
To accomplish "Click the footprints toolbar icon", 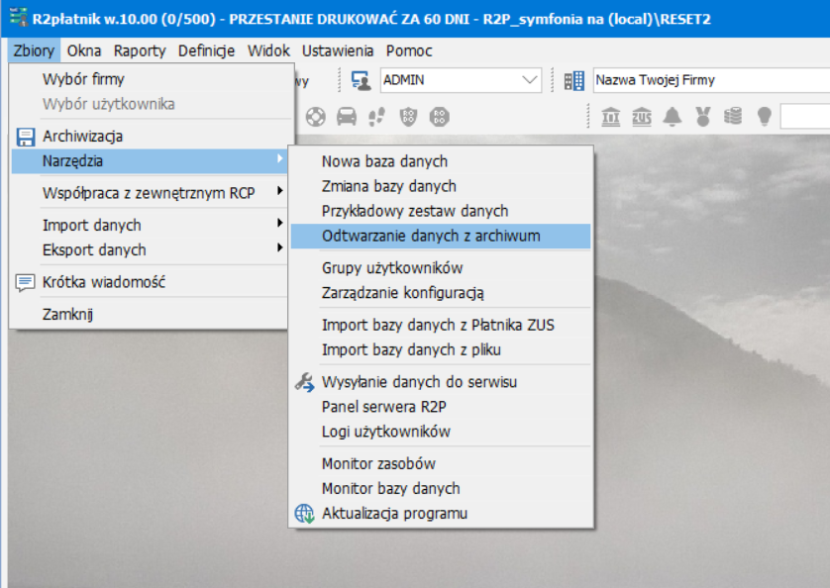I will tap(377, 117).
